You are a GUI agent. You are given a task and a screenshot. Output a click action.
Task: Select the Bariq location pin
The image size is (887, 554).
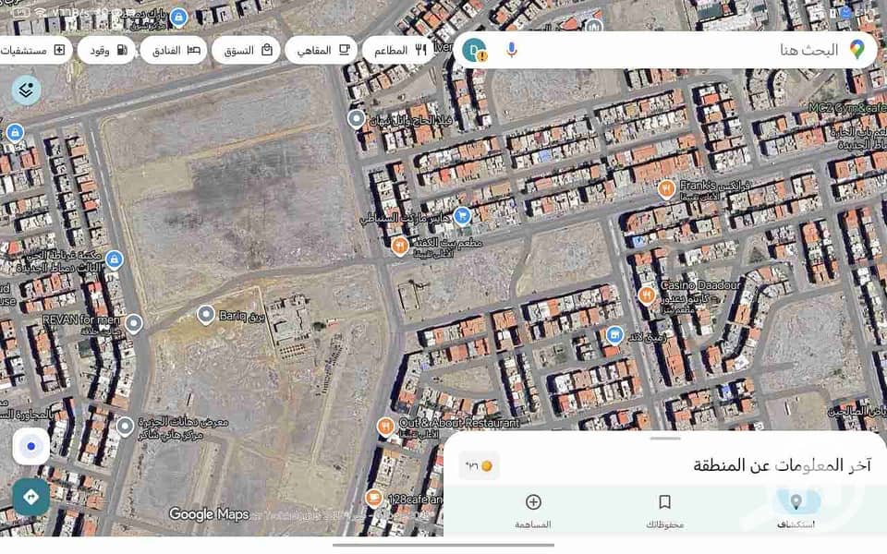pos(206,315)
